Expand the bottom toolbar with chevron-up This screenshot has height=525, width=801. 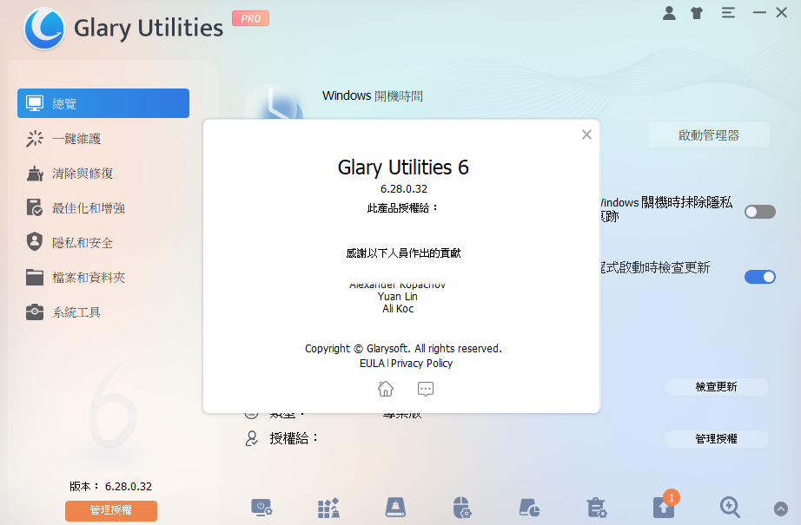tap(780, 509)
